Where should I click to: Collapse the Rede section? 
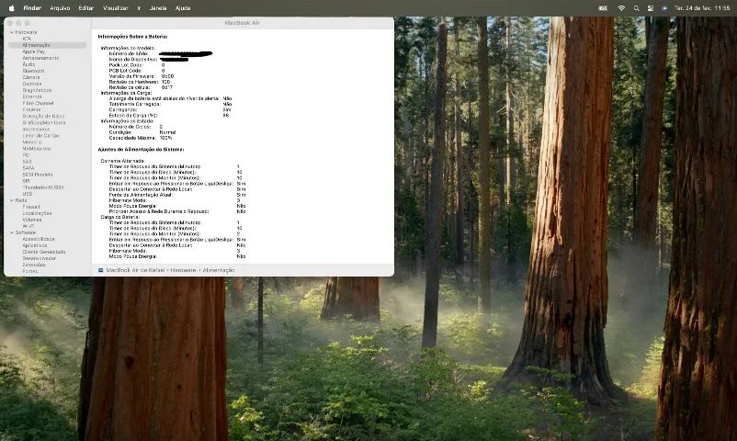coord(12,200)
